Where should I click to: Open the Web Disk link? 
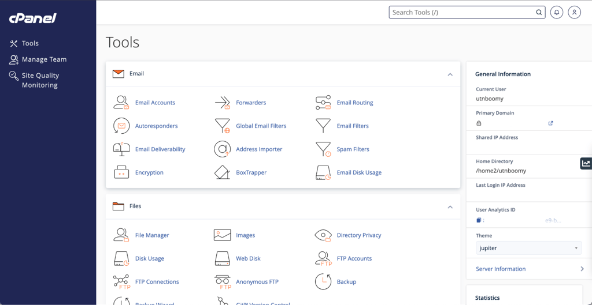tap(248, 258)
